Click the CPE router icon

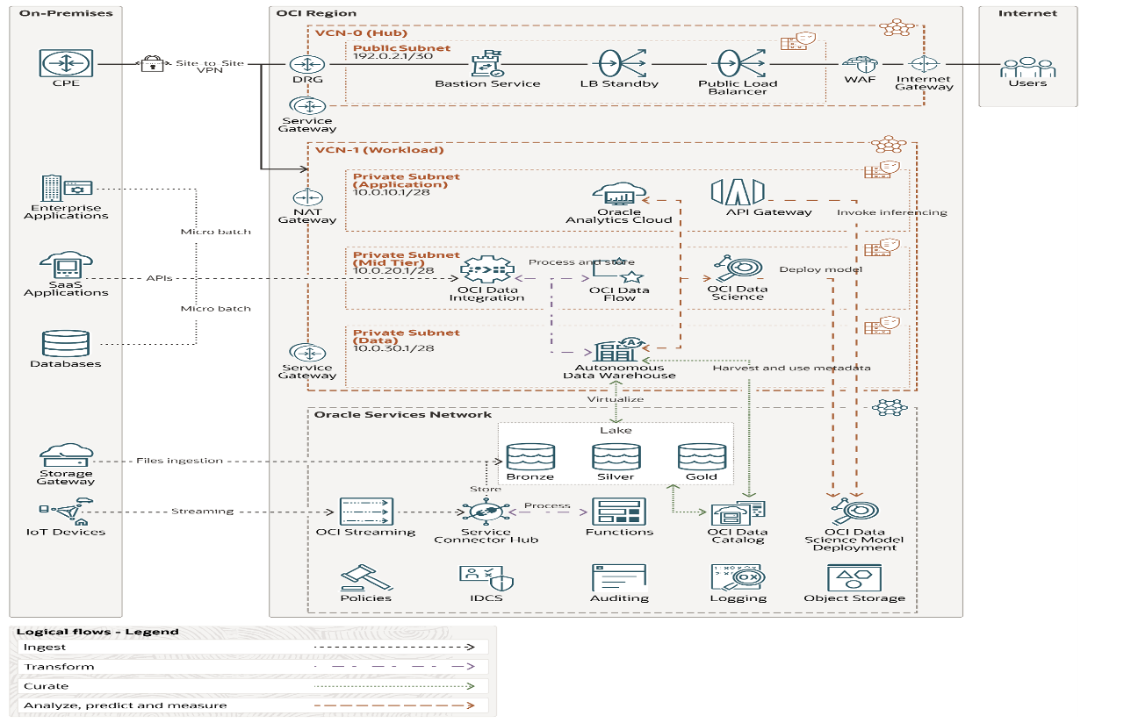[x=66, y=64]
